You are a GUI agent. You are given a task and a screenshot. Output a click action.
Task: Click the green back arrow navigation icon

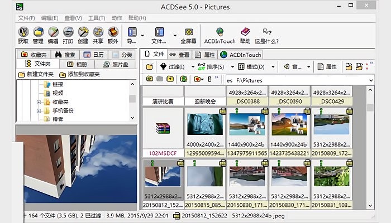pos(149,79)
